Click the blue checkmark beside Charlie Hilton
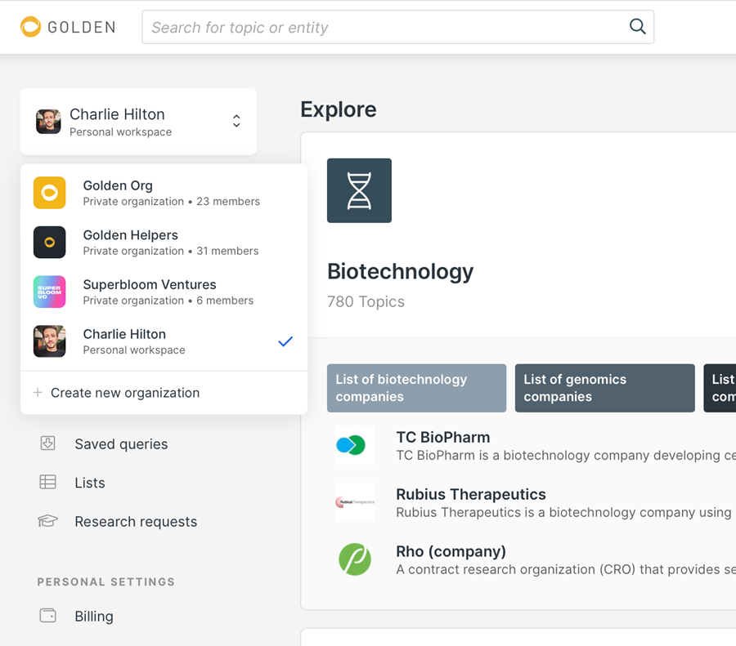 coord(285,341)
